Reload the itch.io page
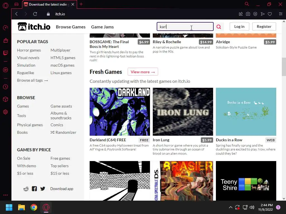This screenshot has width=286, height=214. [x=35, y=14]
